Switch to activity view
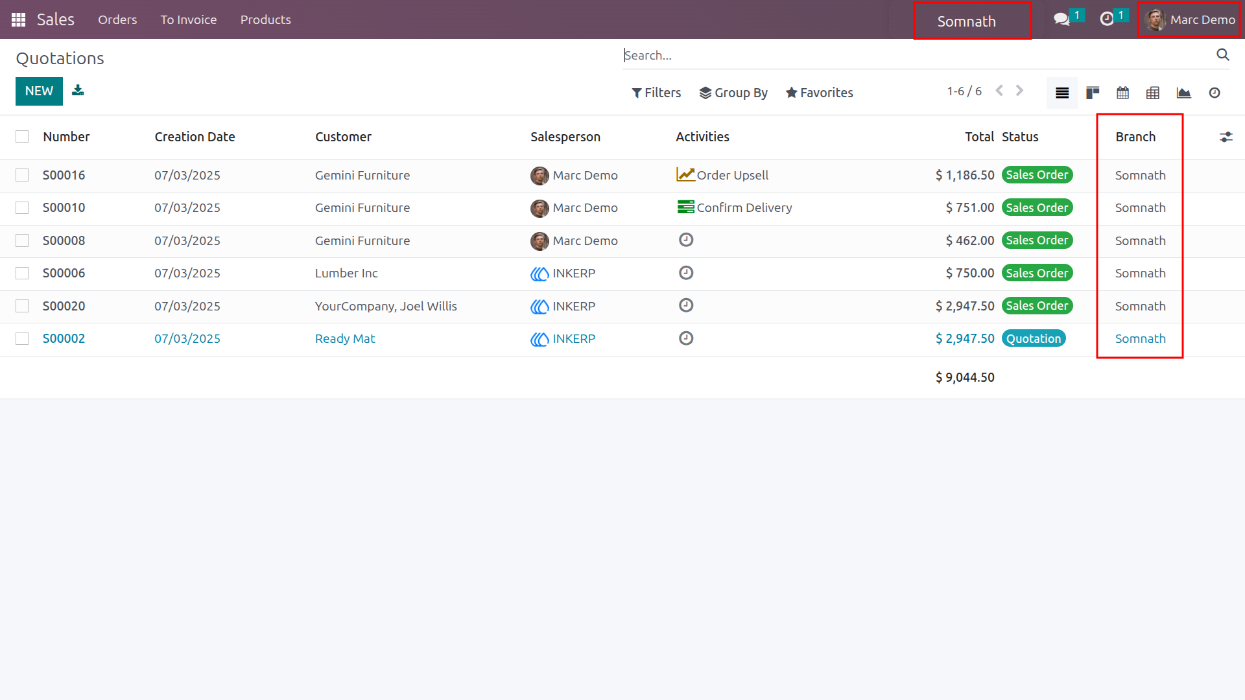The image size is (1245, 700). click(1215, 93)
